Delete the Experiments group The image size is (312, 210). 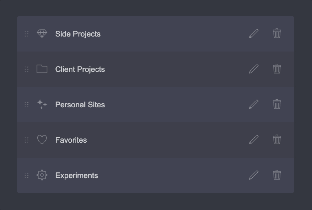[x=277, y=175]
